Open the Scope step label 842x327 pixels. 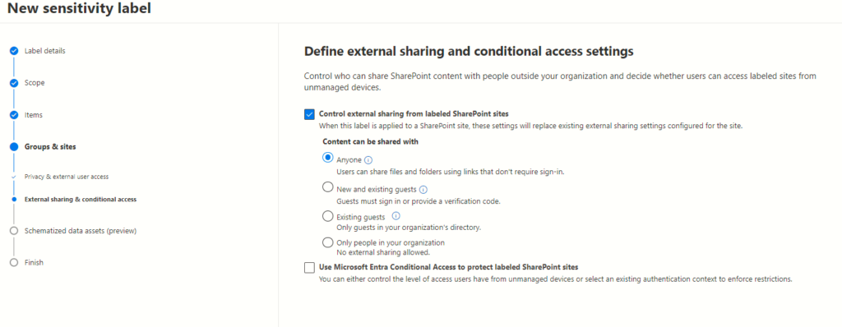point(35,83)
